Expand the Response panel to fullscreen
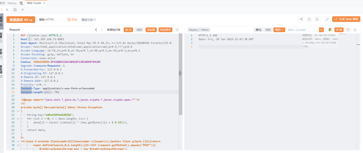 355,30
